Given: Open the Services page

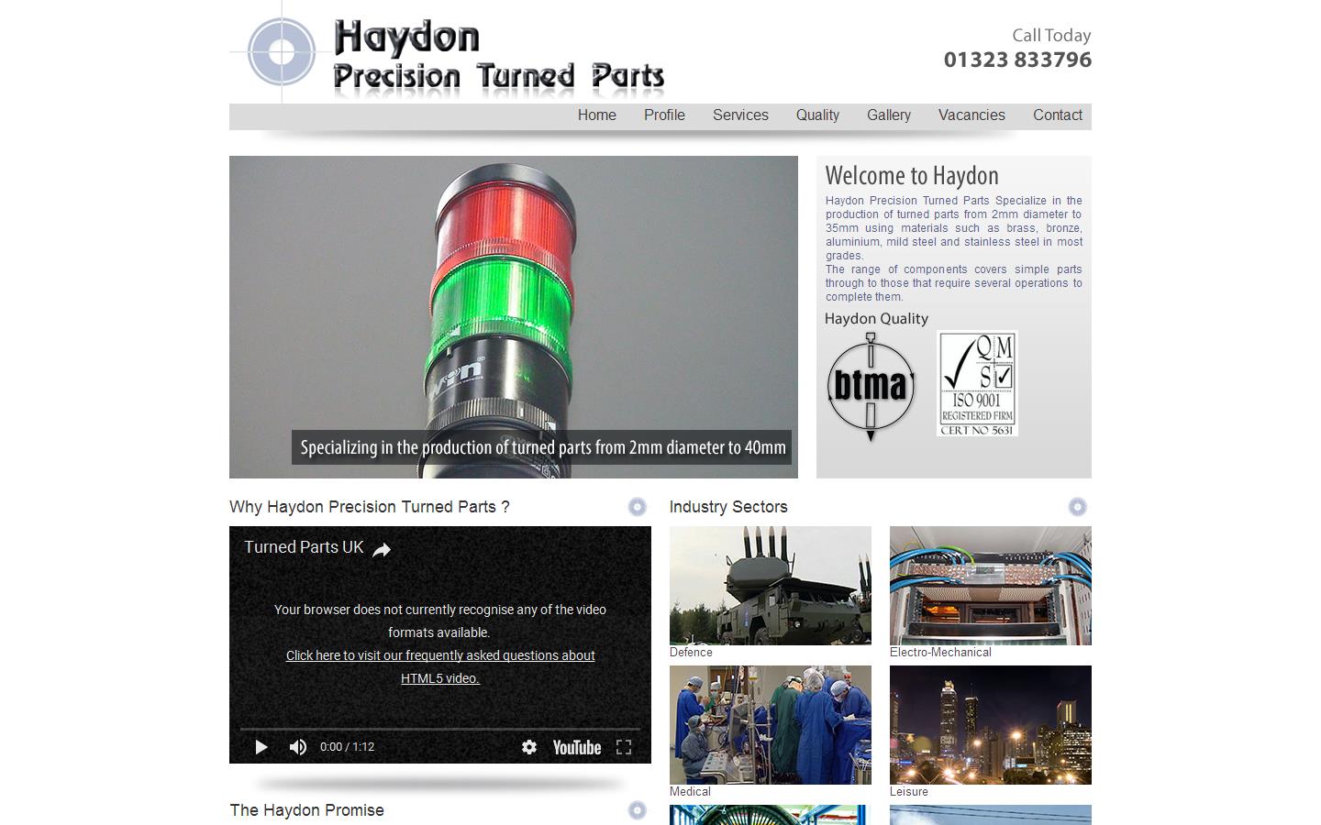Looking at the screenshot, I should click(740, 115).
